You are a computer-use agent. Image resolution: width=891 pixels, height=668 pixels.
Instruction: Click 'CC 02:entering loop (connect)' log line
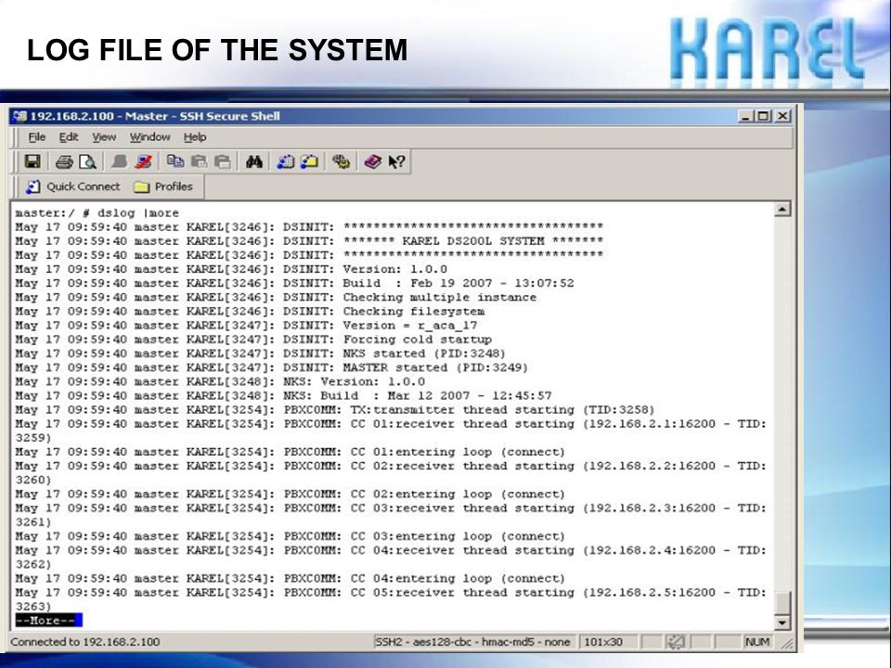[x=291, y=495]
